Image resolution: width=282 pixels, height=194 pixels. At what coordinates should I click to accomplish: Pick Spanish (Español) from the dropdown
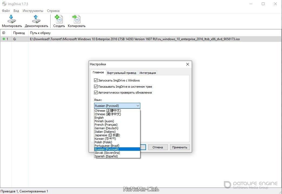[106, 156]
